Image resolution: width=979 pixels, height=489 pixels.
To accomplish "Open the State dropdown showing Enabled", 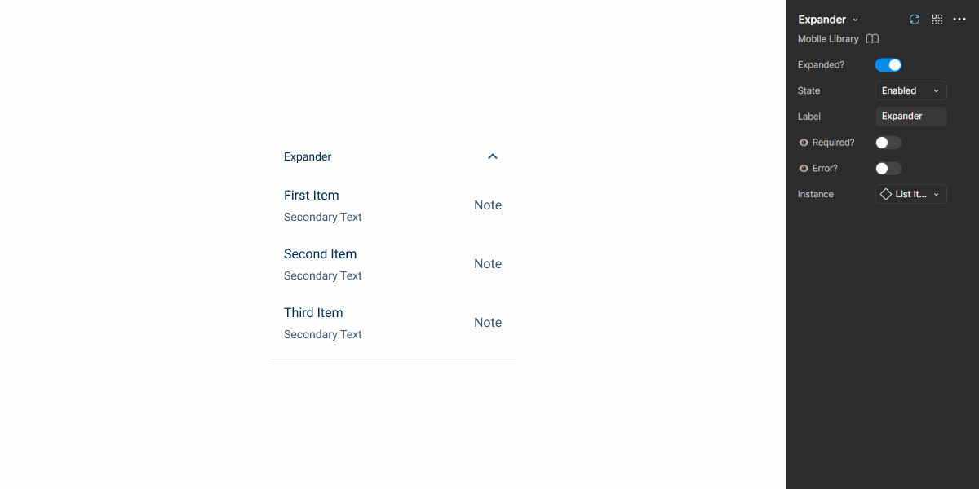I will 910,90.
